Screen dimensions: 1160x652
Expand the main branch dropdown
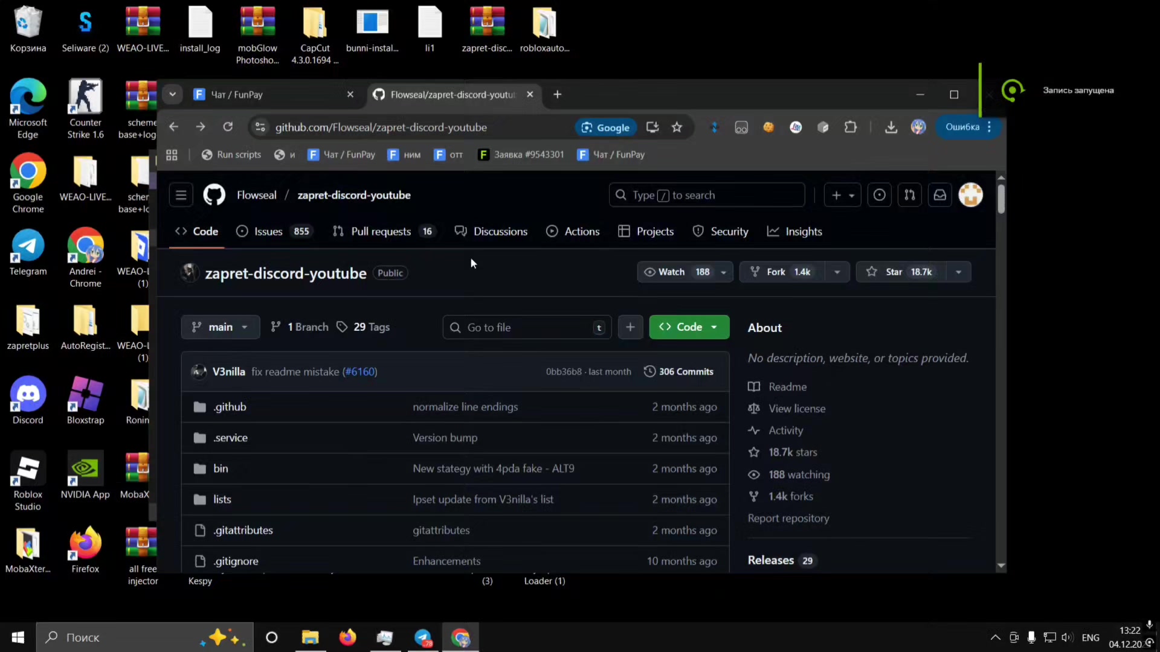[221, 327]
